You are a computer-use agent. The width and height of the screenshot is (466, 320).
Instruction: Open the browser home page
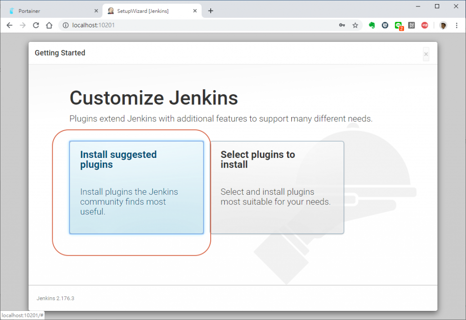49,25
